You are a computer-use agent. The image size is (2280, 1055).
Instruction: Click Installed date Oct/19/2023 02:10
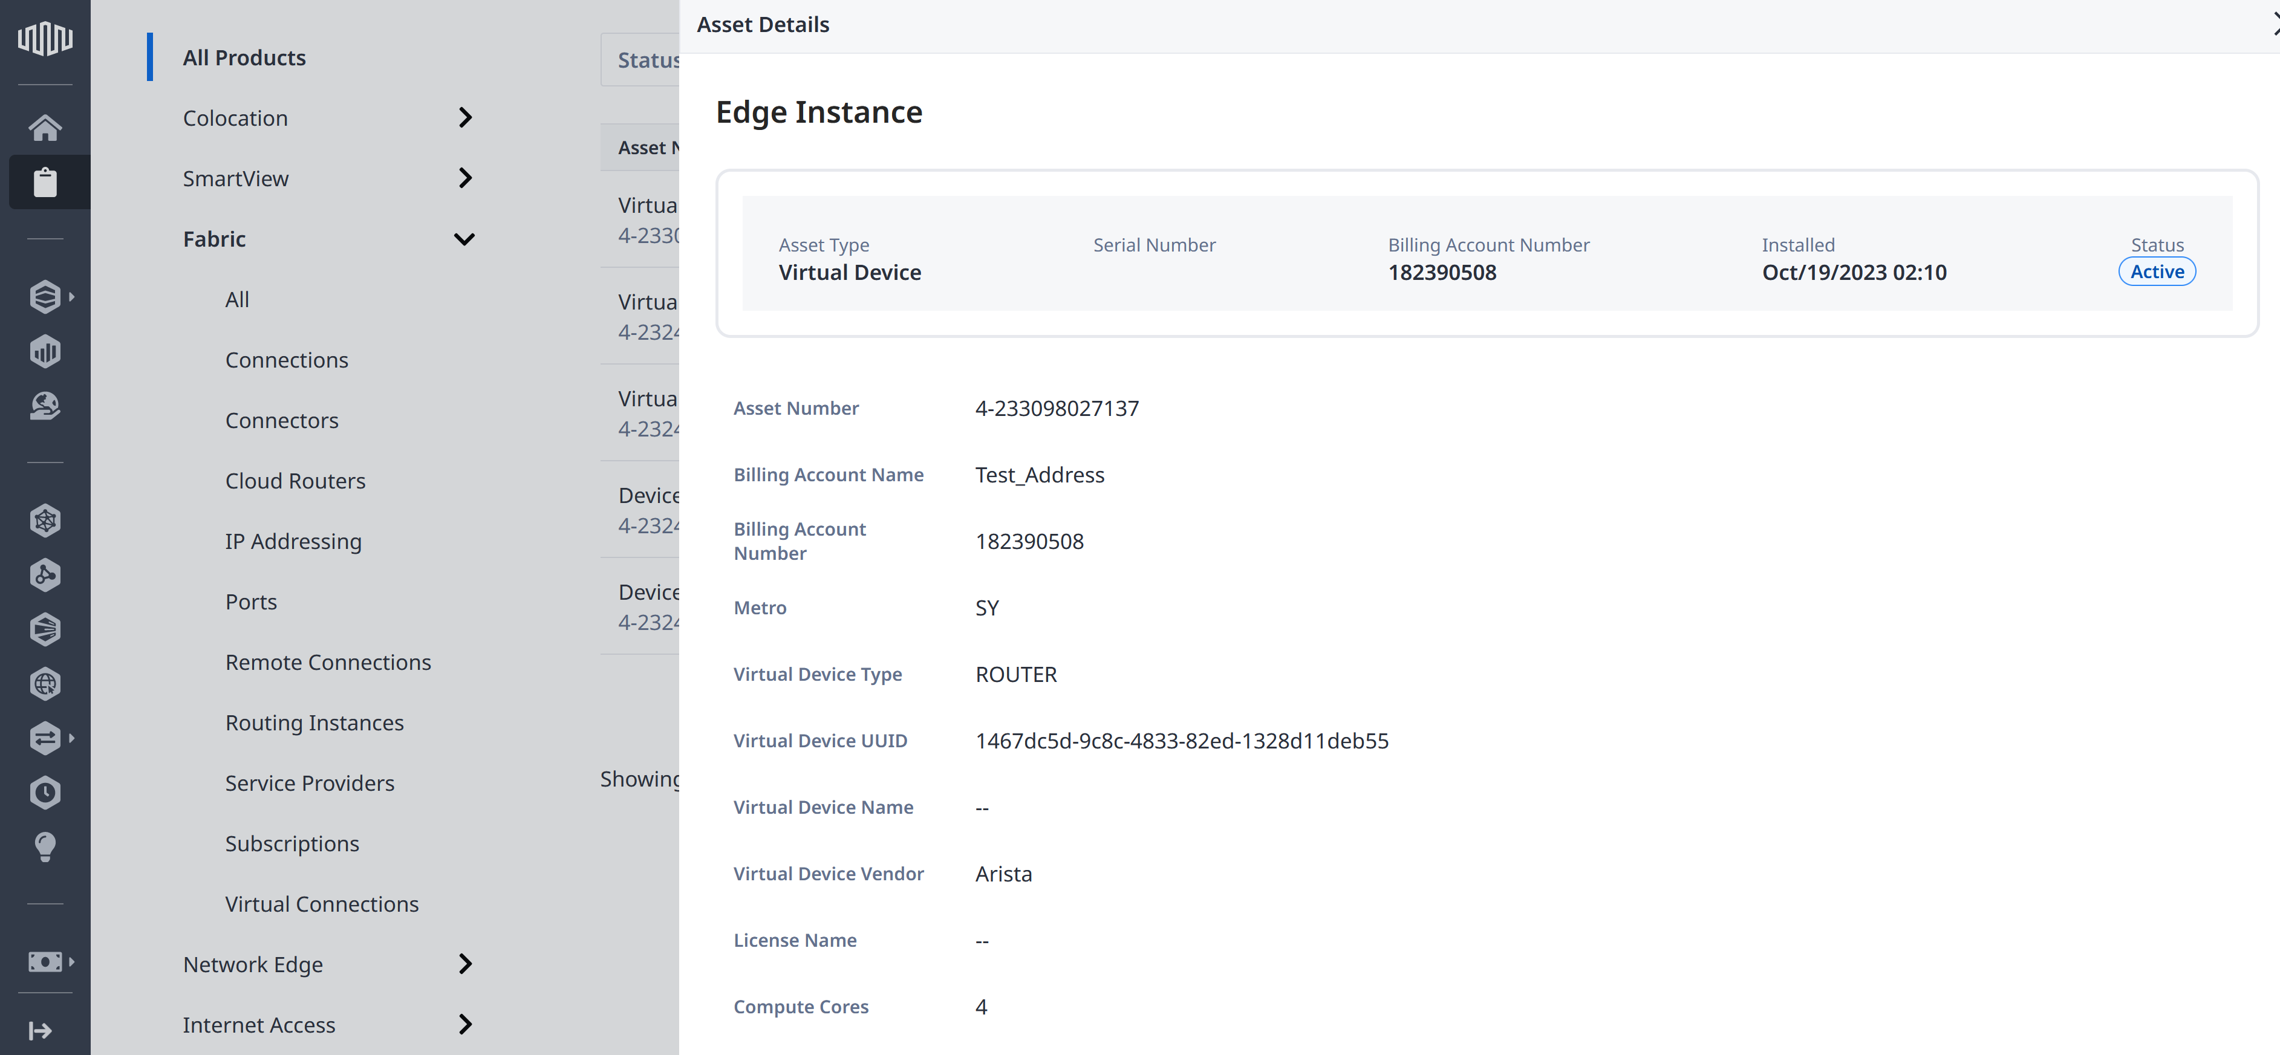click(1854, 273)
